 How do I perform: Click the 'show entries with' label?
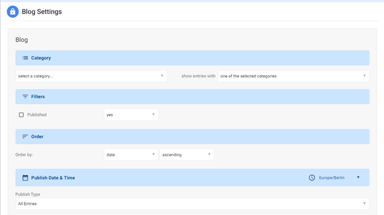[x=198, y=76]
